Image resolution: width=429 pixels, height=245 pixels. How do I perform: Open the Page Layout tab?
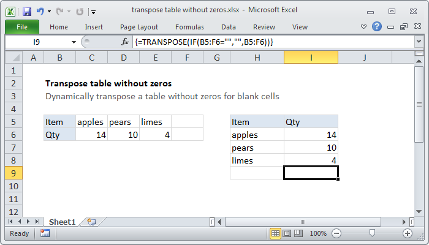click(139, 27)
